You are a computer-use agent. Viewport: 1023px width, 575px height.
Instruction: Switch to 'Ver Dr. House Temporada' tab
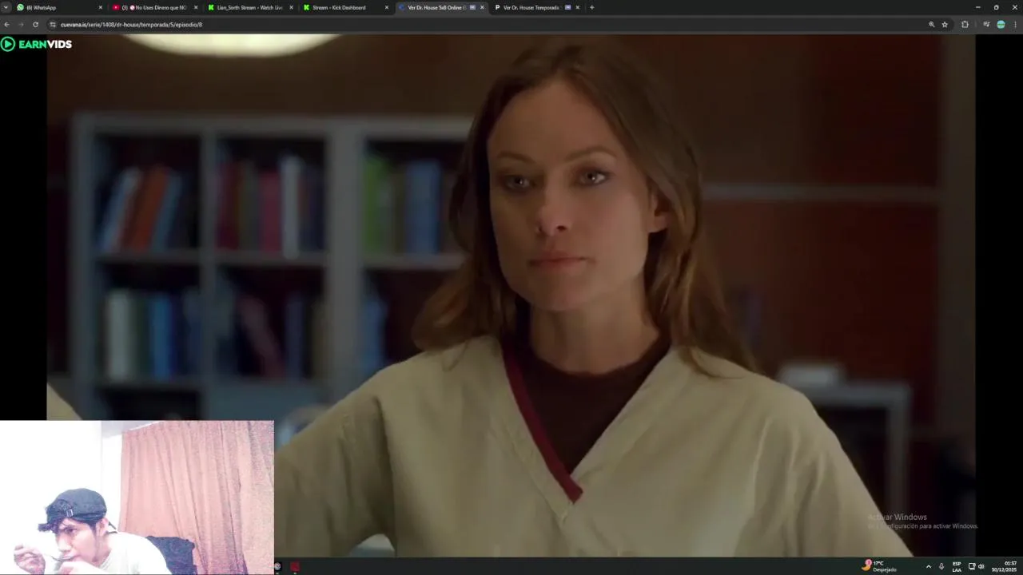click(x=537, y=7)
